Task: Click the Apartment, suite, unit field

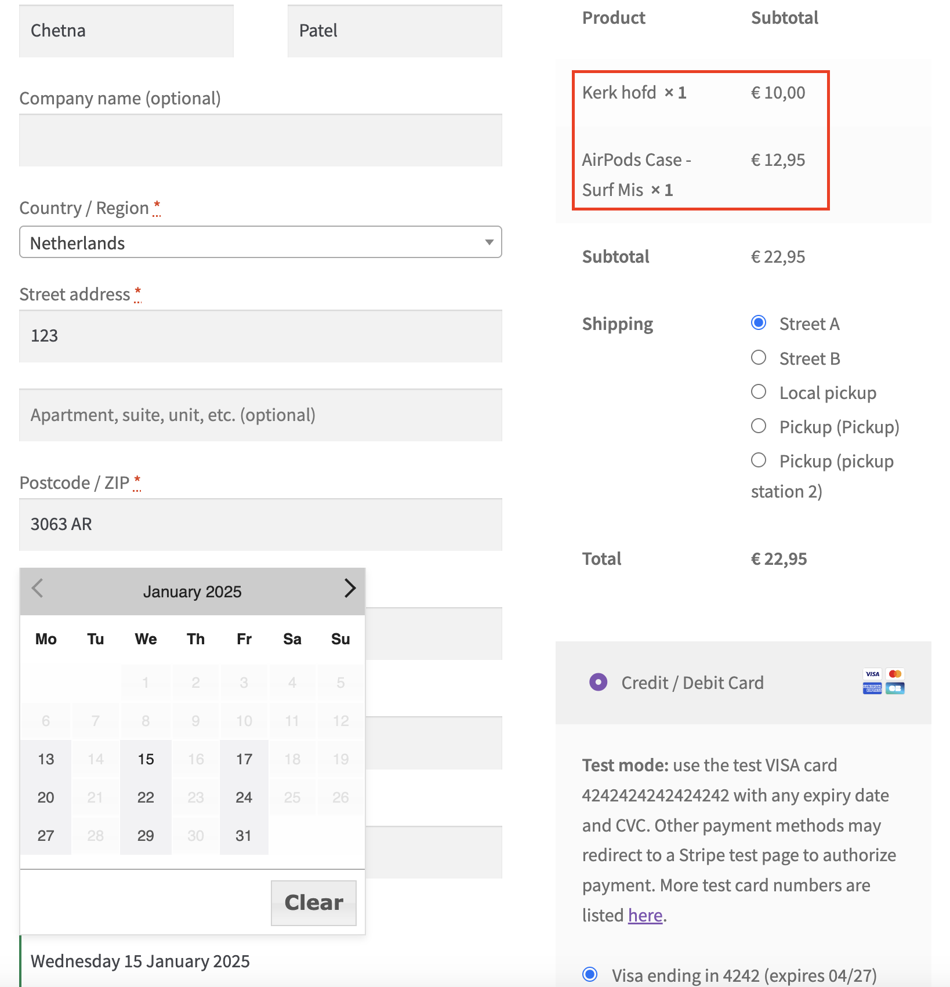Action: pos(260,415)
